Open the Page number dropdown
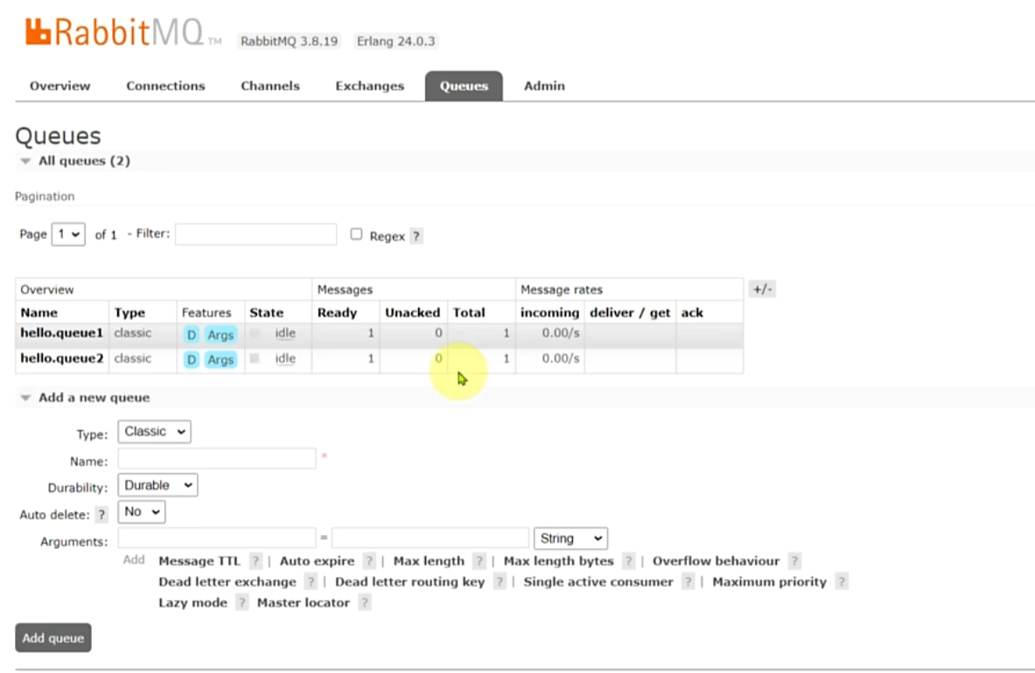This screenshot has height=673, width=1035. click(x=68, y=234)
